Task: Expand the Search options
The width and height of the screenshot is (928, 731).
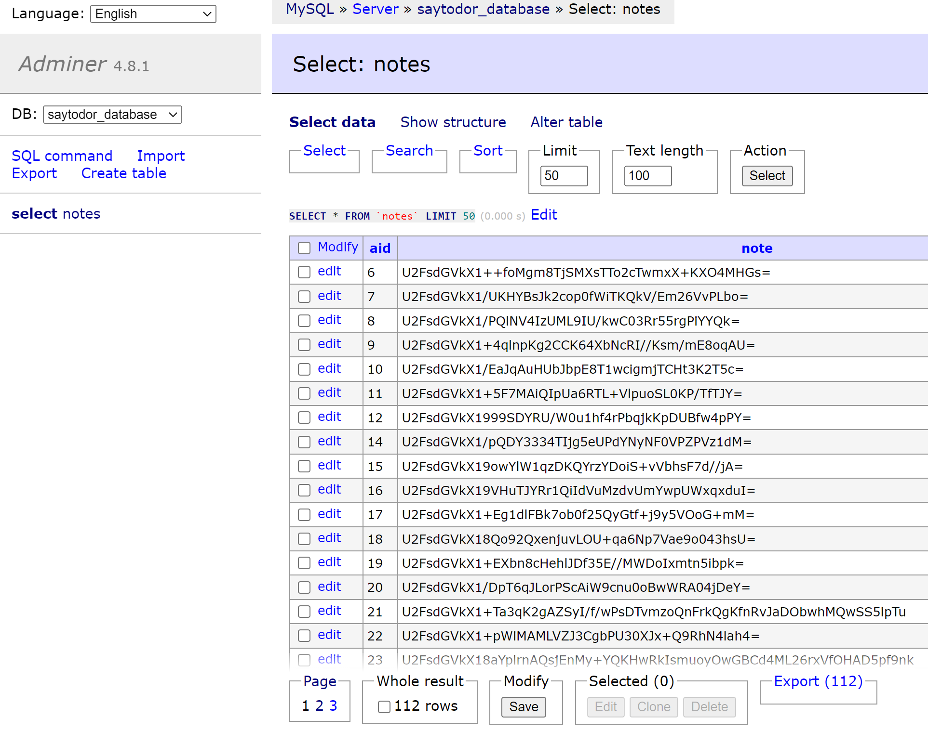Action: coord(409,151)
